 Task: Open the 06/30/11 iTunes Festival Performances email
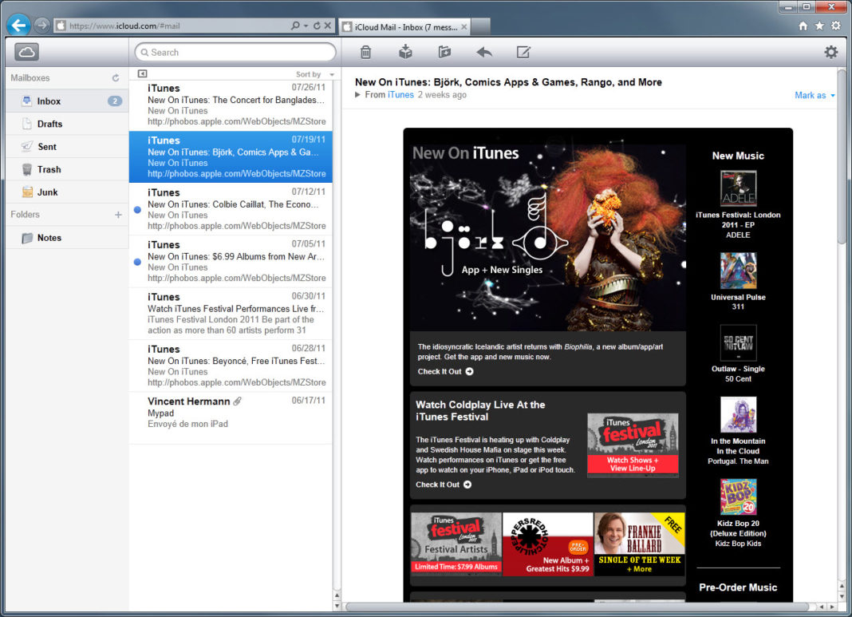[x=231, y=313]
